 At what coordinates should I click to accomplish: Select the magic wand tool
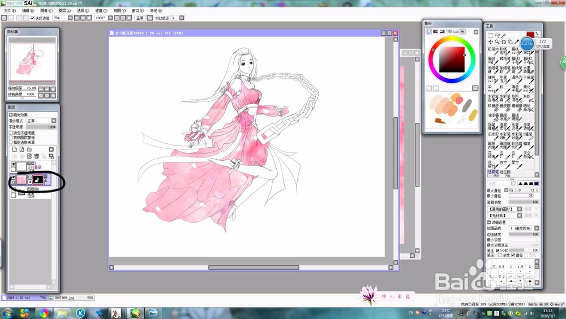click(504, 35)
